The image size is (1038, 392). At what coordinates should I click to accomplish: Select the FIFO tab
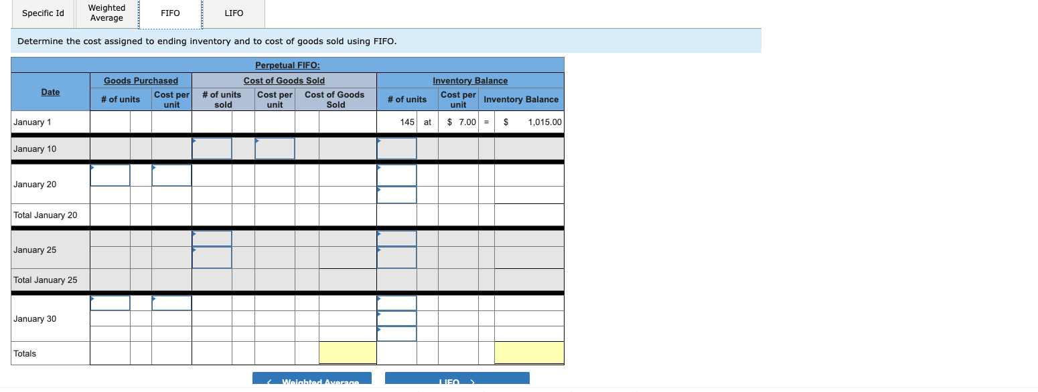[169, 13]
